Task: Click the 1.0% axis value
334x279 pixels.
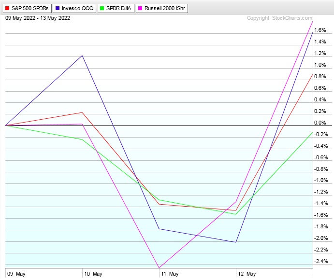Action: [320, 65]
